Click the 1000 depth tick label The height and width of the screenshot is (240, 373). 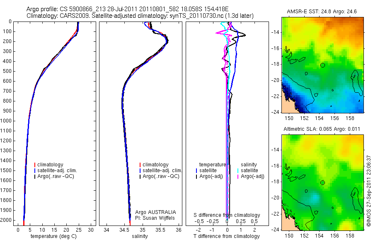(x=6, y=121)
